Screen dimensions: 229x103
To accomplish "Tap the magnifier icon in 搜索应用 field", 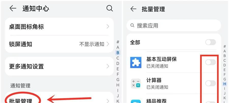I will 132,25.
